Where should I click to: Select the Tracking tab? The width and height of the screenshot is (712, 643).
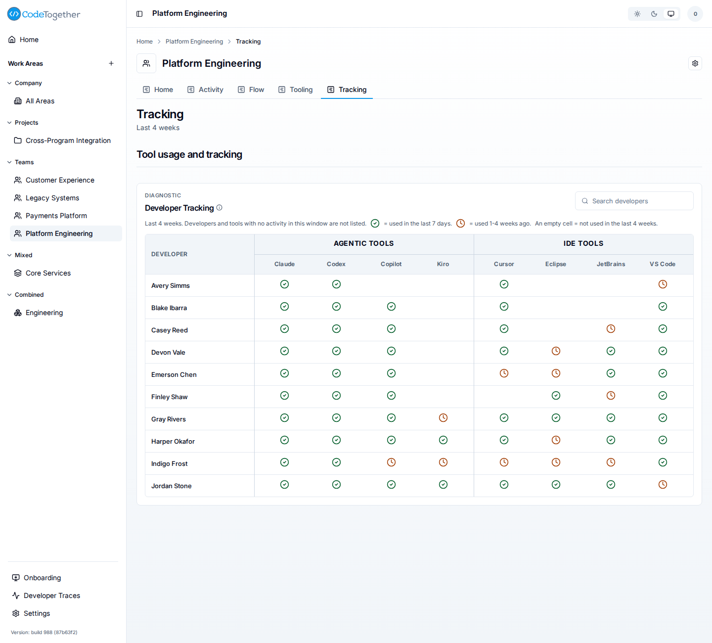(x=347, y=90)
